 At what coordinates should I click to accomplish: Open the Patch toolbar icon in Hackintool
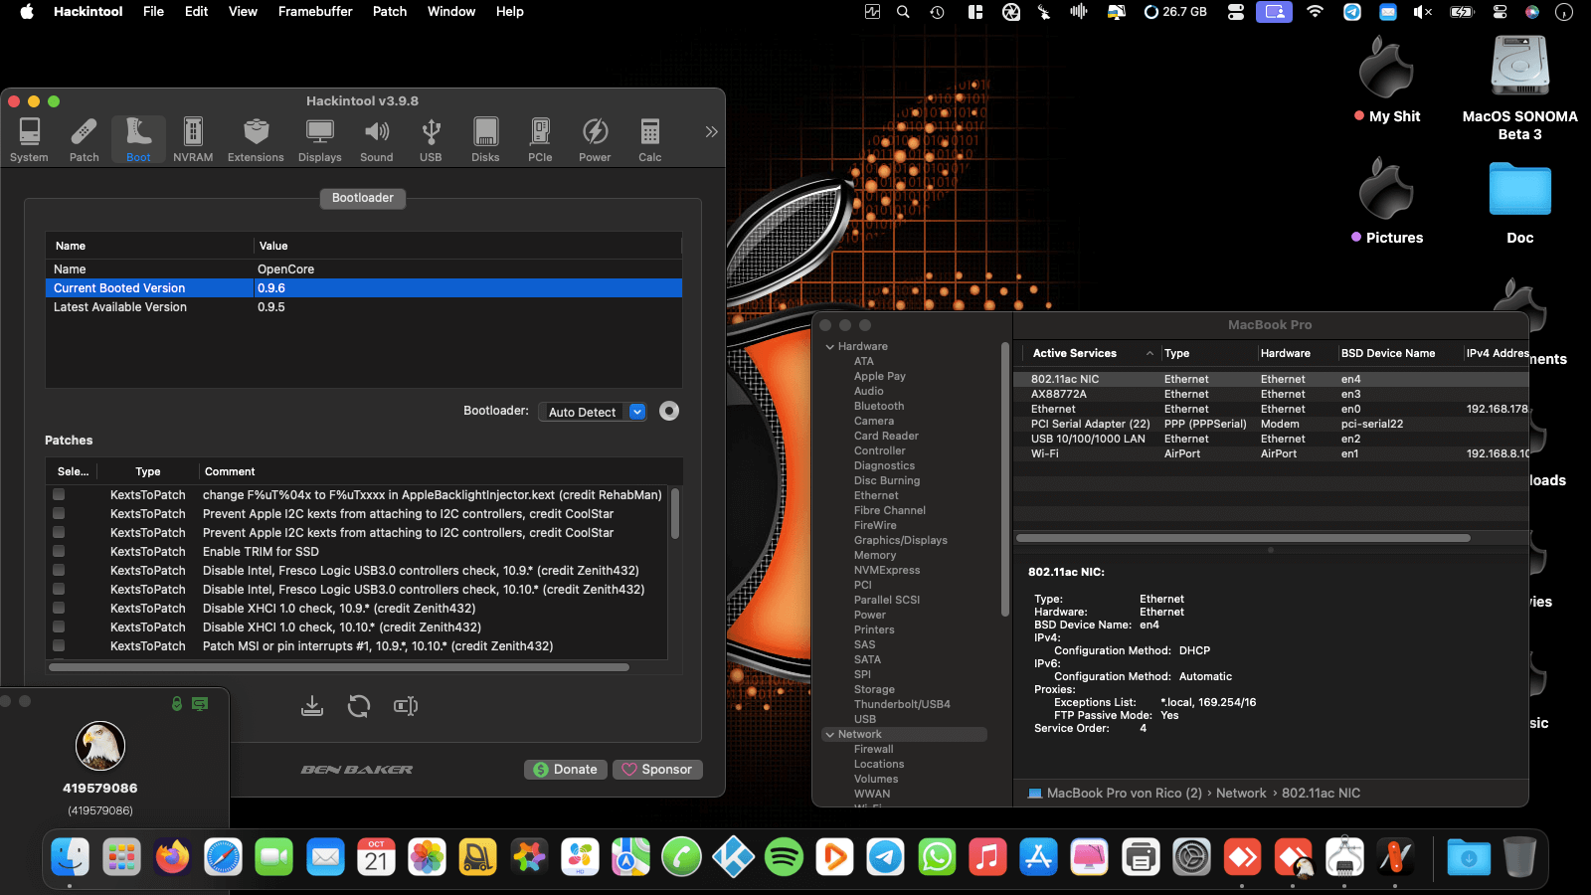85,139
